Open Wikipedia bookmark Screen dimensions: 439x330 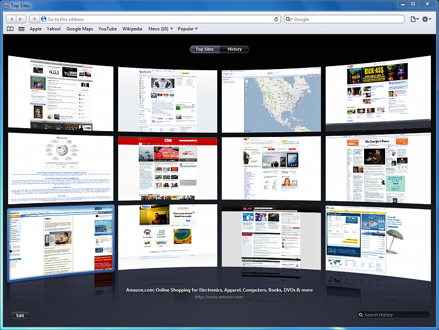[x=132, y=29]
